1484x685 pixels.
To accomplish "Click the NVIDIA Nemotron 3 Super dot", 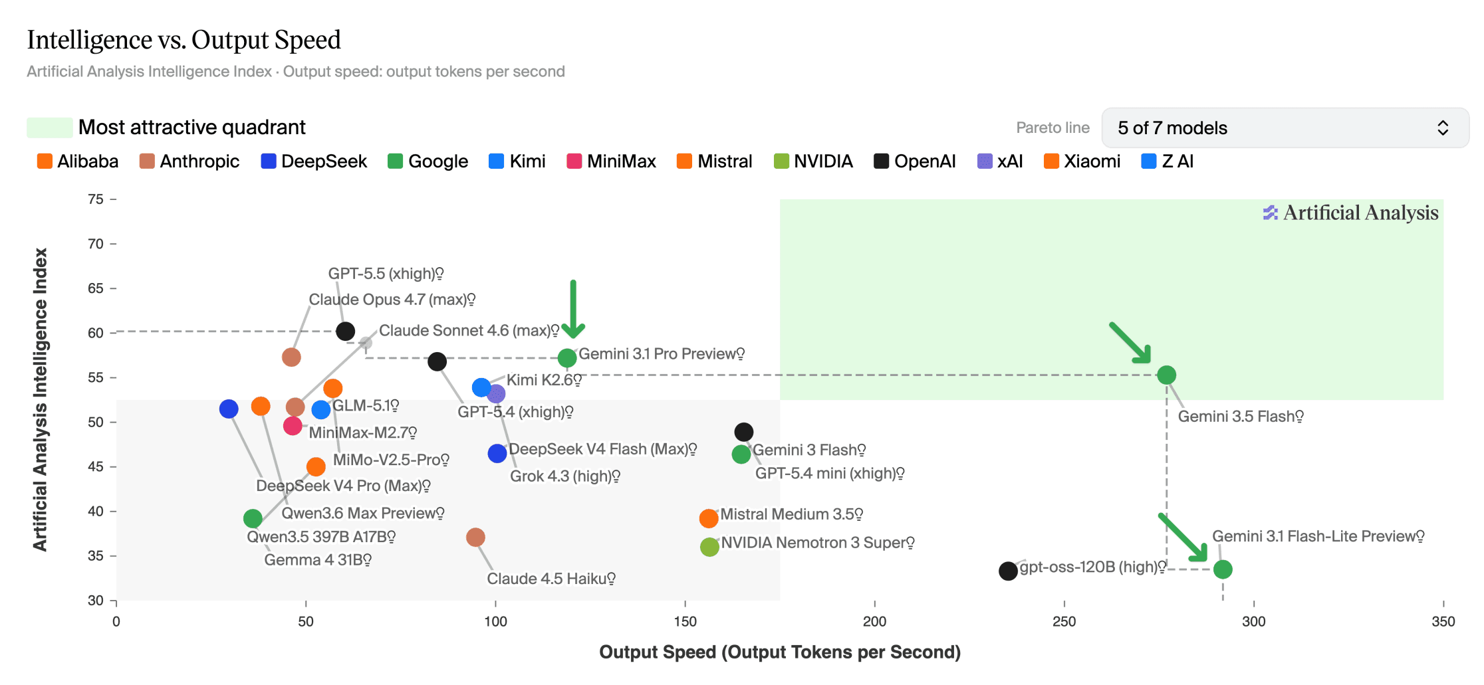I will click(x=709, y=547).
